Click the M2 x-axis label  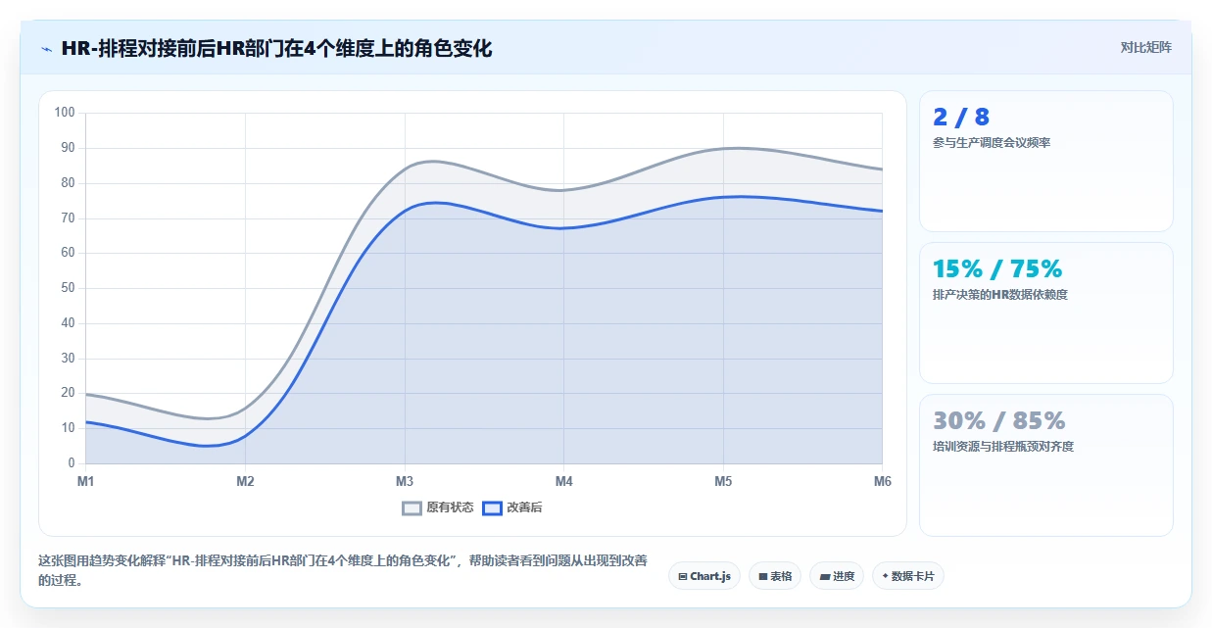[245, 481]
